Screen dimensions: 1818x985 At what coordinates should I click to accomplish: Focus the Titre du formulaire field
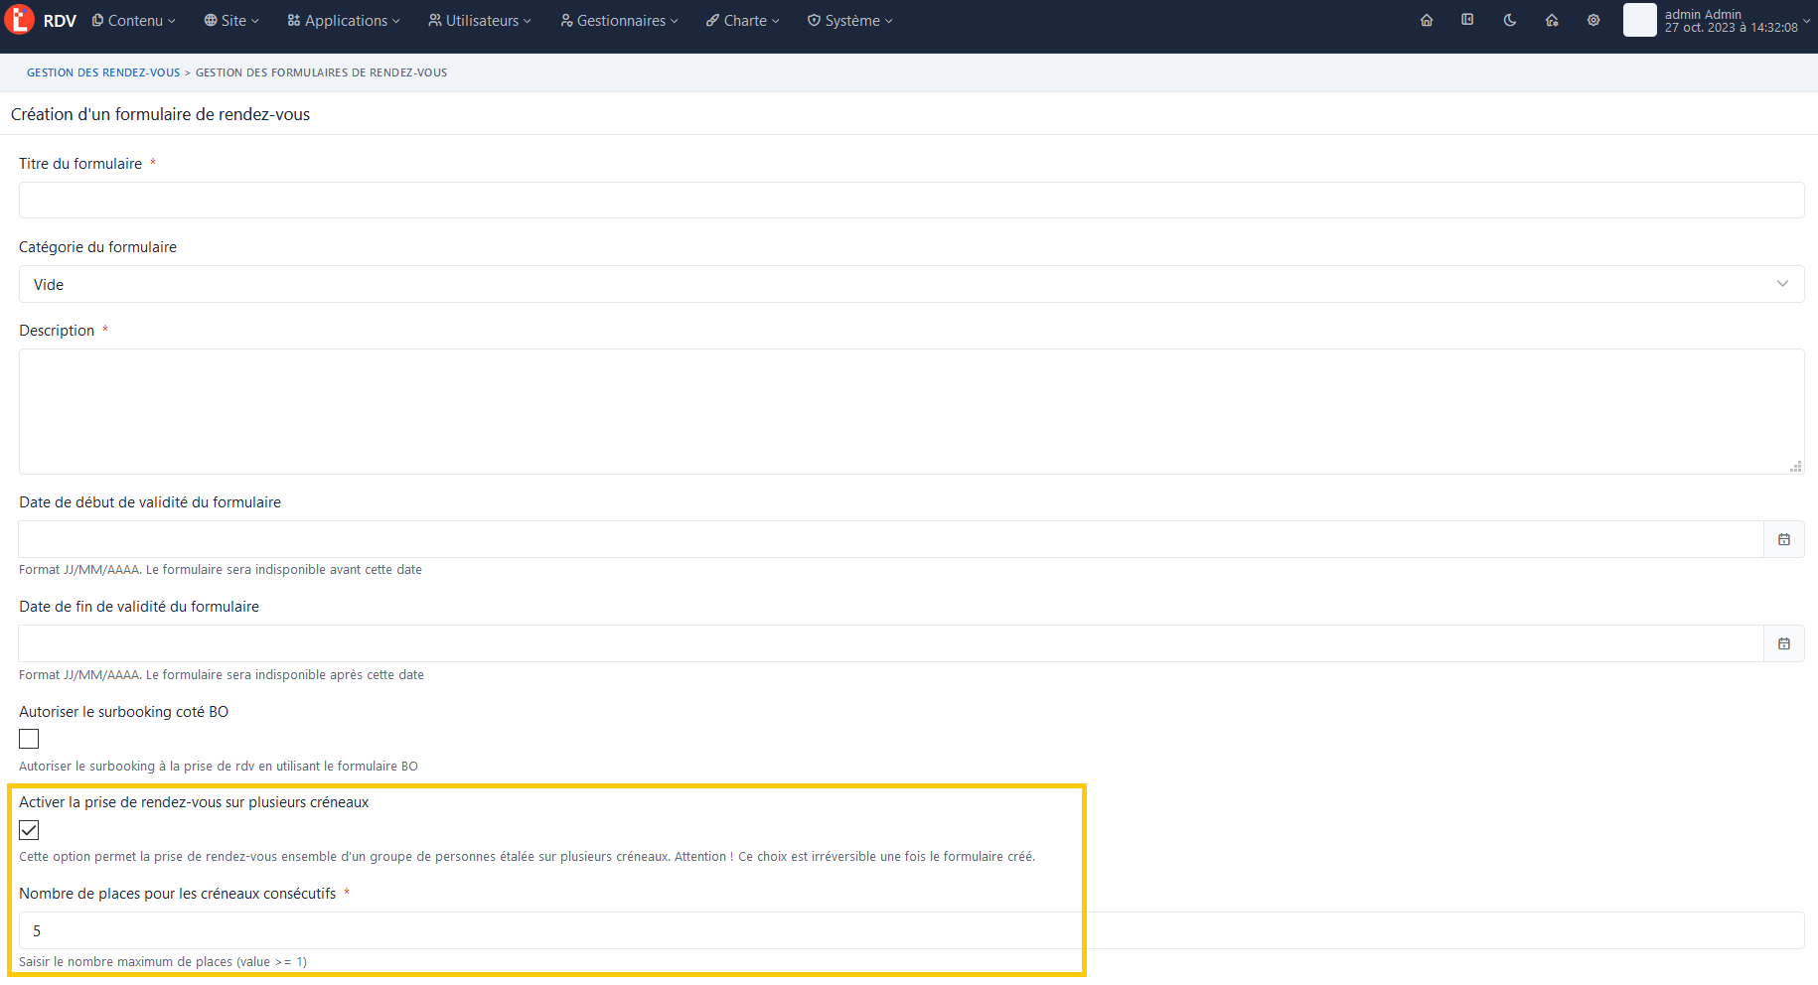911,200
